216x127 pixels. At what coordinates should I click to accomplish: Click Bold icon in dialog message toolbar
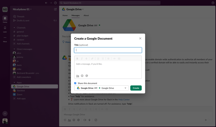tap(77, 59)
